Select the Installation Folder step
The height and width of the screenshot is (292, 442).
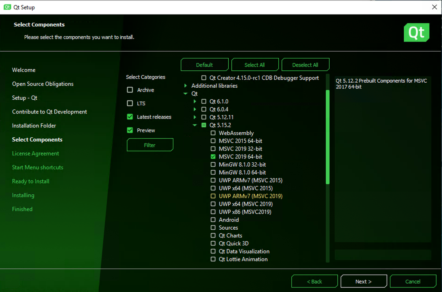click(x=34, y=125)
